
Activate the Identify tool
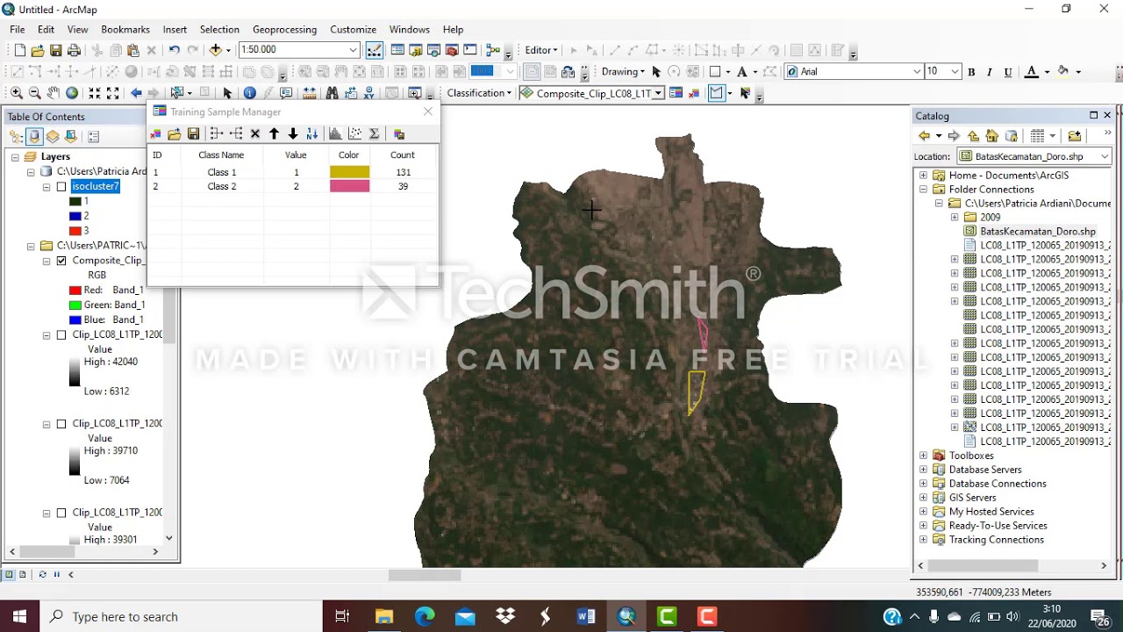pos(250,93)
